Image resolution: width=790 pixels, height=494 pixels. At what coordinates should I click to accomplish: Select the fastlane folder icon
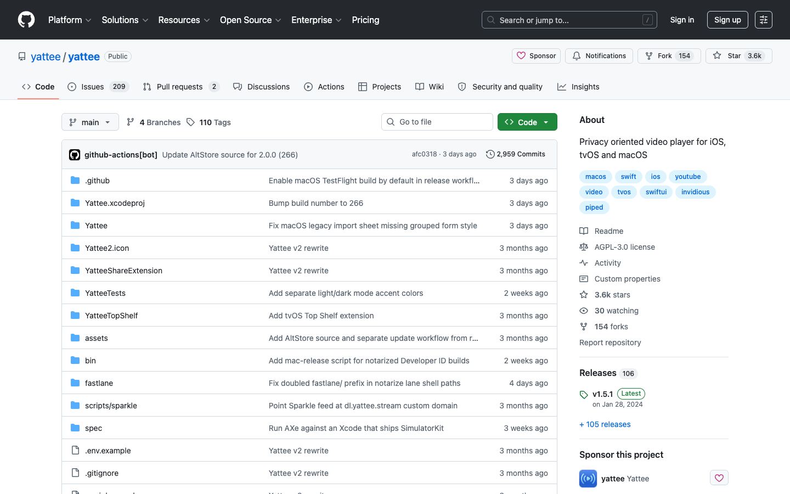(x=75, y=383)
